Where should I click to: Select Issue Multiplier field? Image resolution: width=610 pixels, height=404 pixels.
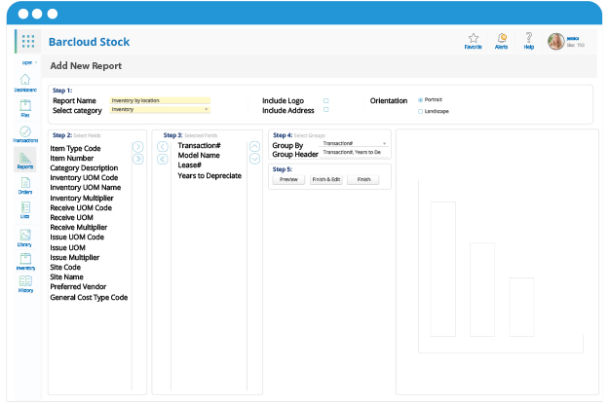coord(75,257)
